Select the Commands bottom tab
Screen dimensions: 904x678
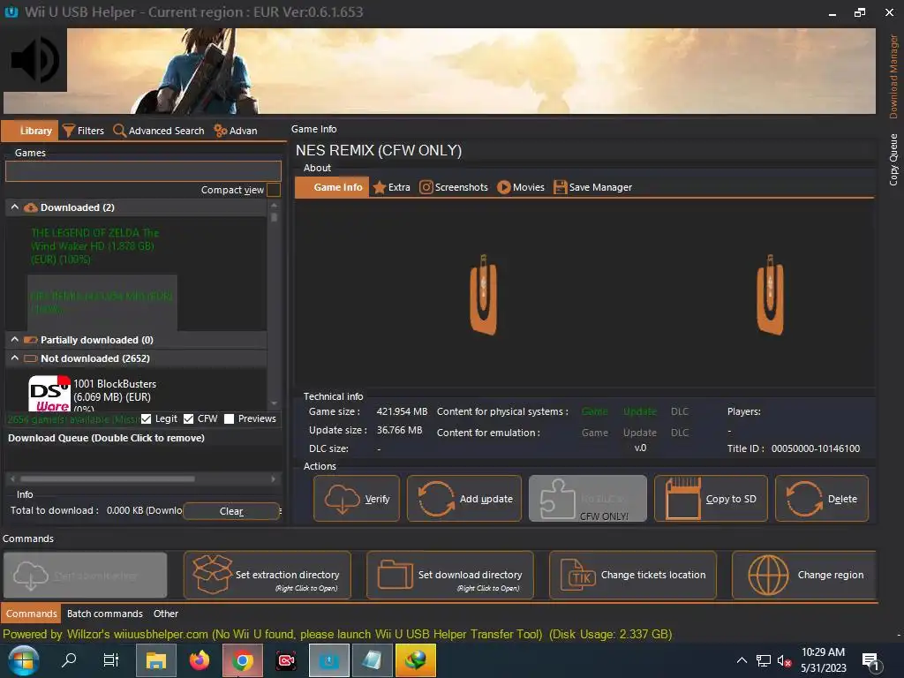click(x=31, y=614)
